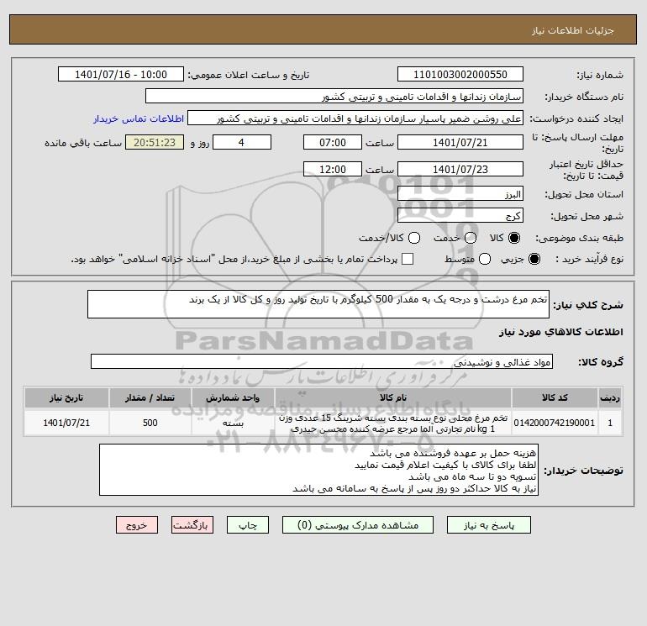Select the خدمت radio button
The height and width of the screenshot is (626, 647).
coord(471,238)
